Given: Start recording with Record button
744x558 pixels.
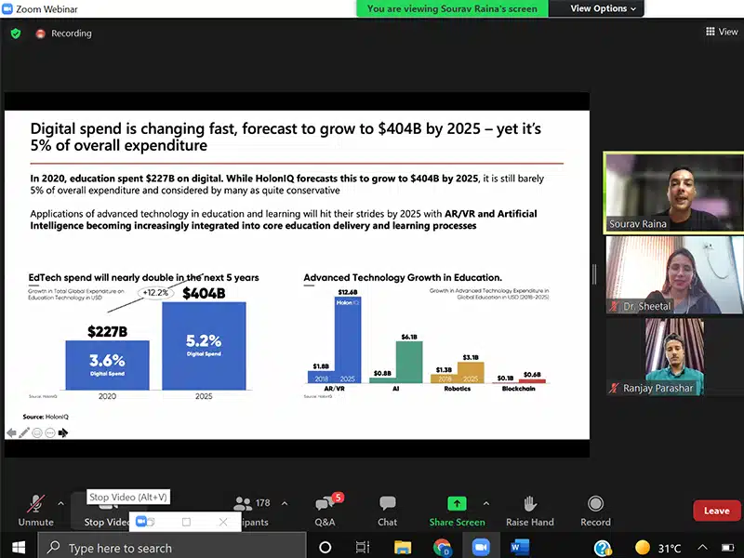Looking at the screenshot, I should coord(595,509).
